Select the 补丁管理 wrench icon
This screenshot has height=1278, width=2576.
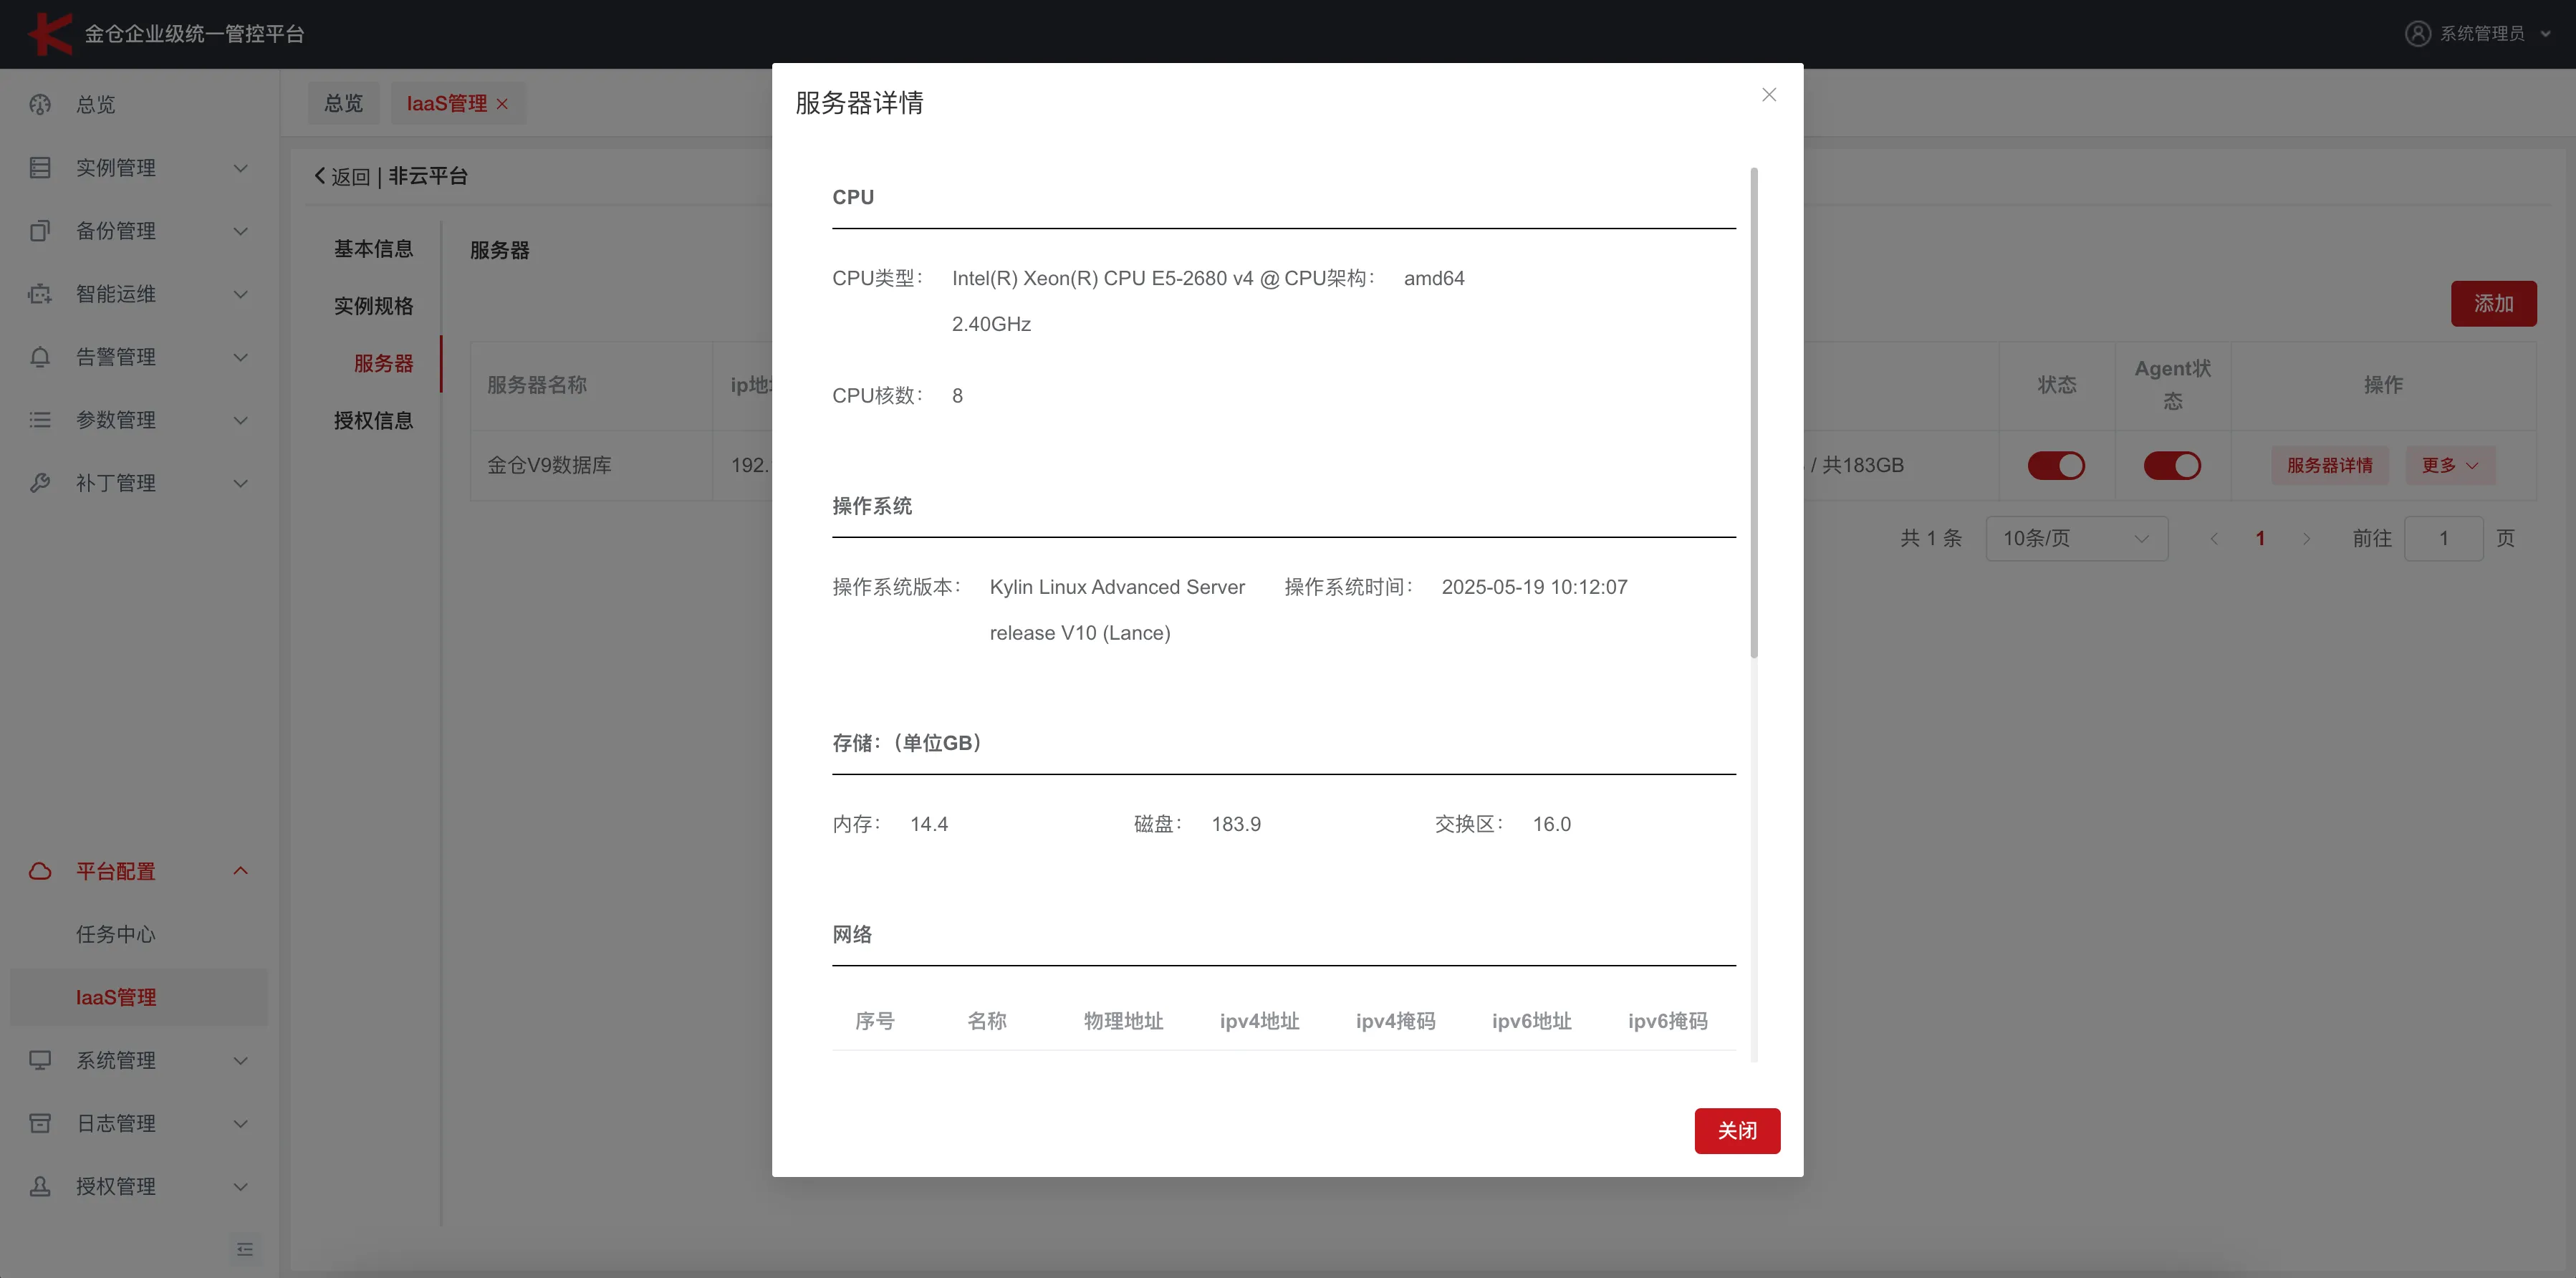(40, 482)
